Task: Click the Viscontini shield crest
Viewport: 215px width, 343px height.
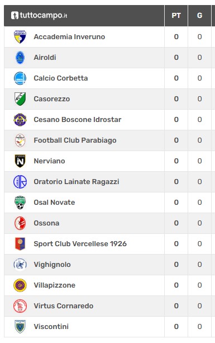Action: (x=20, y=327)
